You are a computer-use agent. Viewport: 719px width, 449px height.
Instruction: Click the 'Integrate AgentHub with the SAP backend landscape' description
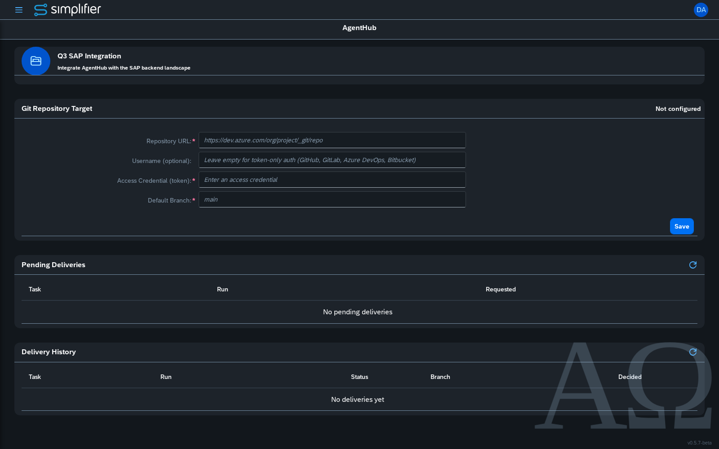(124, 68)
